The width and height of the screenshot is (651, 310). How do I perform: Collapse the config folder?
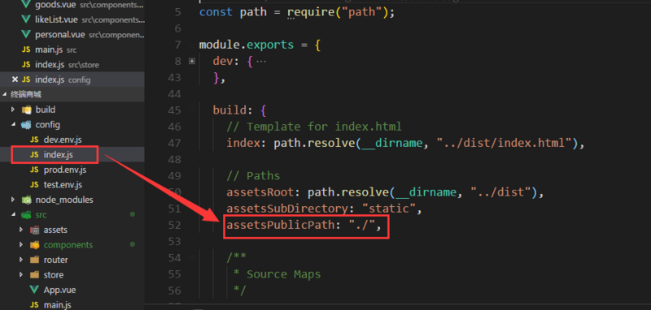click(13, 125)
